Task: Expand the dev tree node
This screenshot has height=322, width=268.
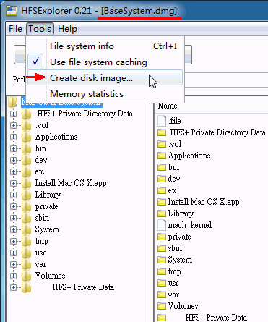Action: click(x=13, y=160)
